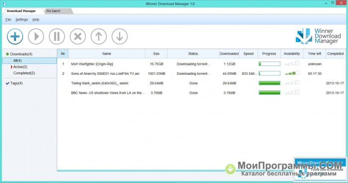Click progress bar of Sons.of.Anarchy download
The image size is (348, 183).
click(x=269, y=73)
